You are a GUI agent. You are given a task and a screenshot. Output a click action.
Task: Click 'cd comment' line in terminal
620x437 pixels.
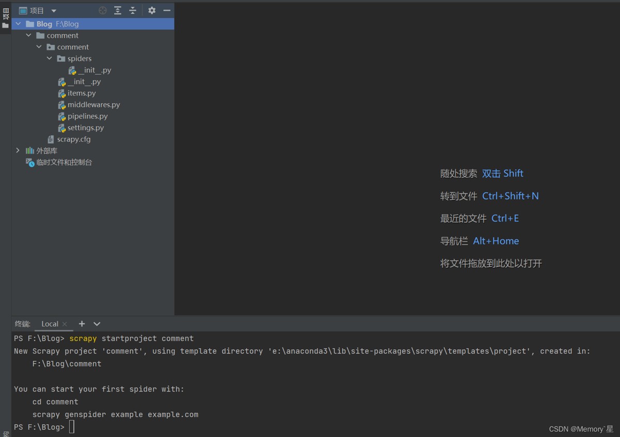[x=55, y=402]
